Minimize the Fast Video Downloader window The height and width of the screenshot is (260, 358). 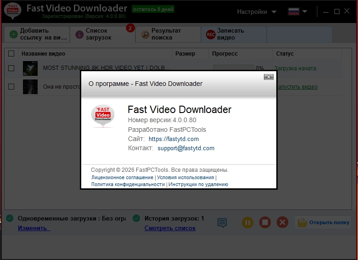click(326, 11)
